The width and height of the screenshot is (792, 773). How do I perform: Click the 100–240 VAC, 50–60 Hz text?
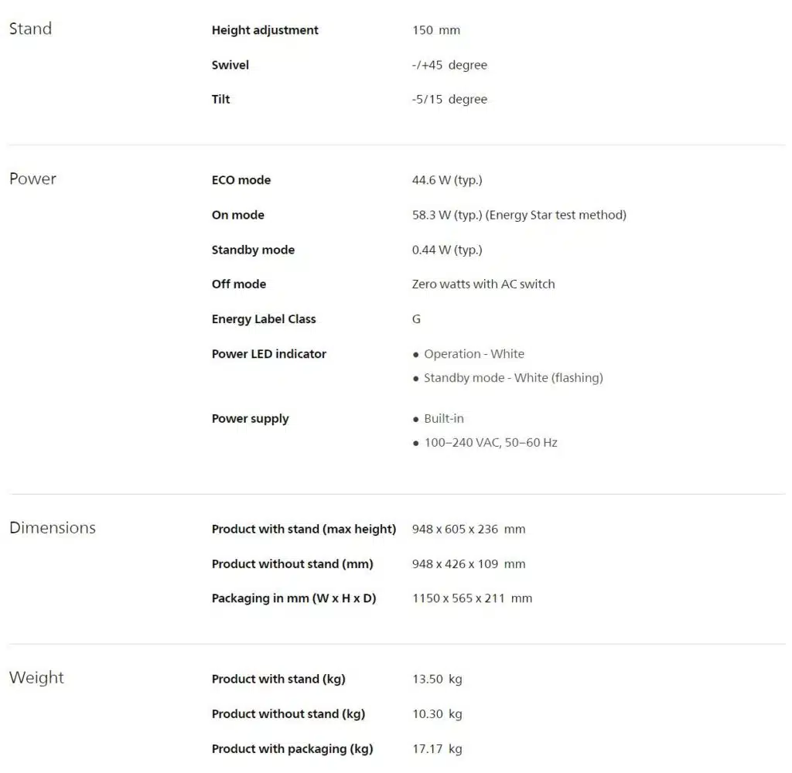pyautogui.click(x=490, y=443)
